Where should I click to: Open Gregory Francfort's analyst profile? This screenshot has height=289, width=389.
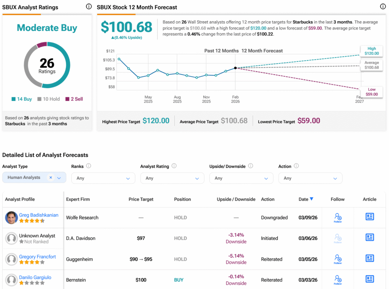(x=38, y=256)
